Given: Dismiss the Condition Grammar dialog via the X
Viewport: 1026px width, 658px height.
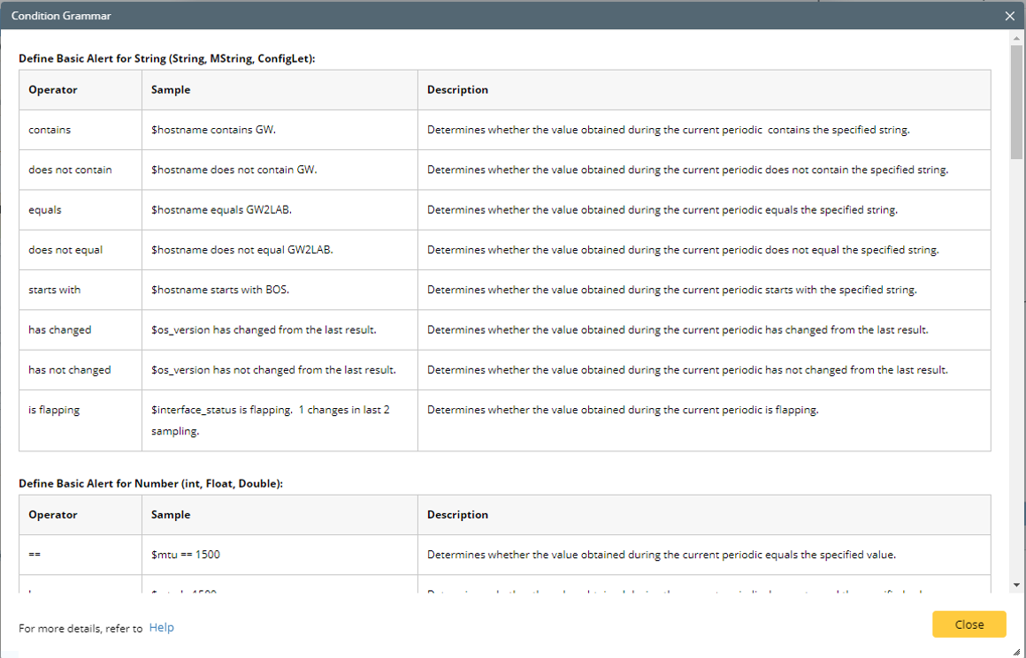Looking at the screenshot, I should (x=1009, y=15).
